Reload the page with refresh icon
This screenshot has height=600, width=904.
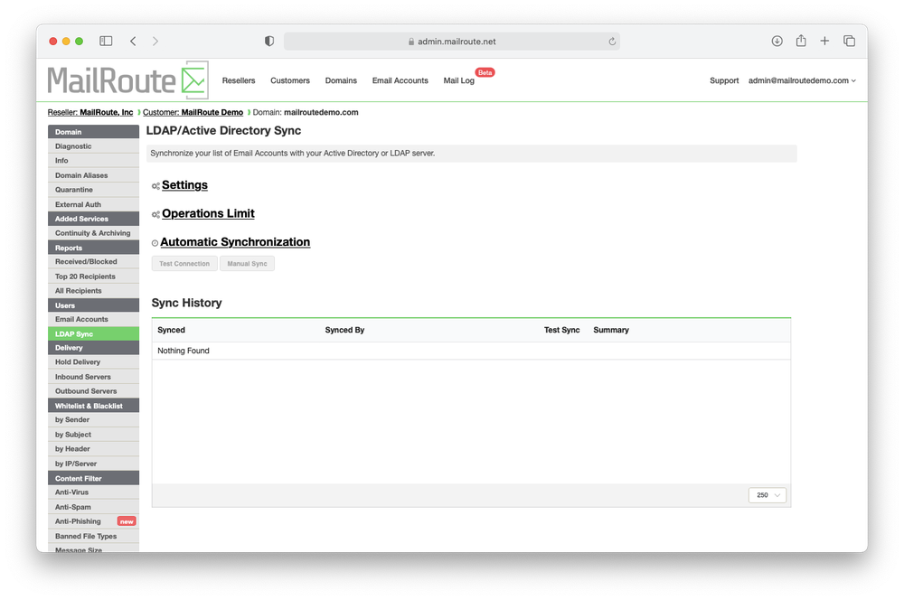[x=612, y=42]
